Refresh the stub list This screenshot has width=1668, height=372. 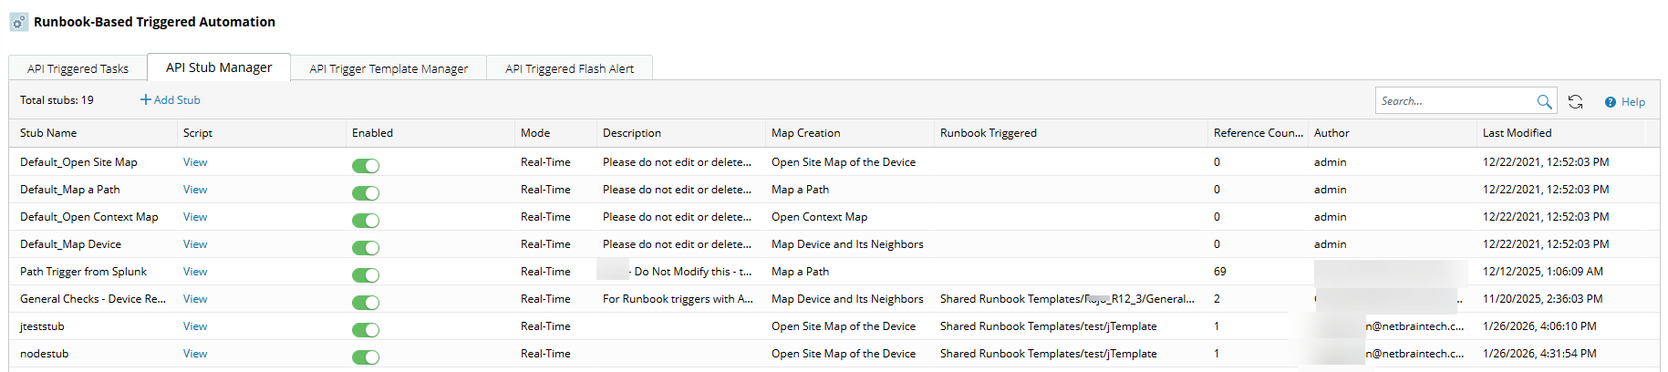click(x=1575, y=101)
